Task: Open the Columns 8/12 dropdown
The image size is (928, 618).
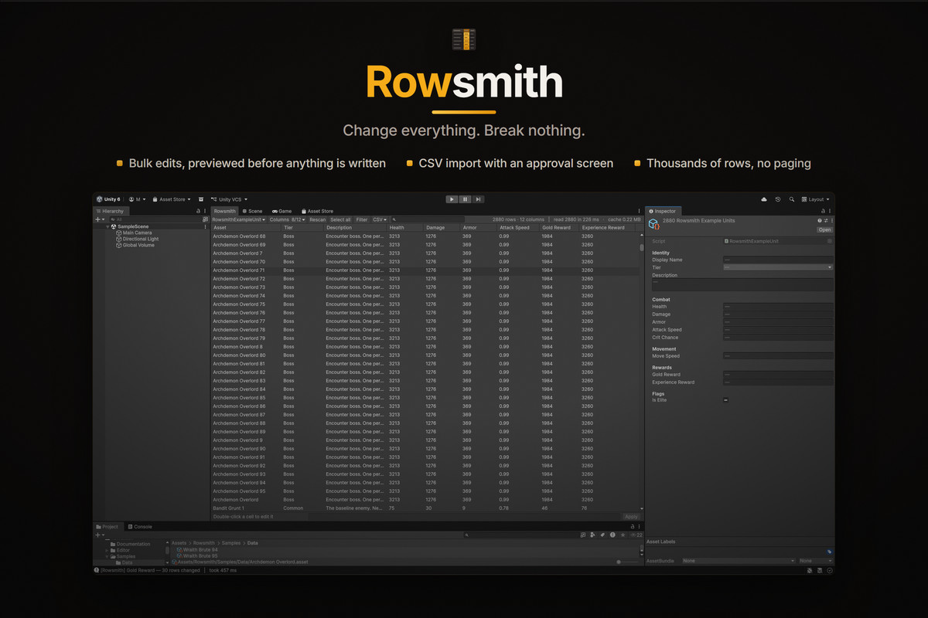Action: (x=287, y=219)
